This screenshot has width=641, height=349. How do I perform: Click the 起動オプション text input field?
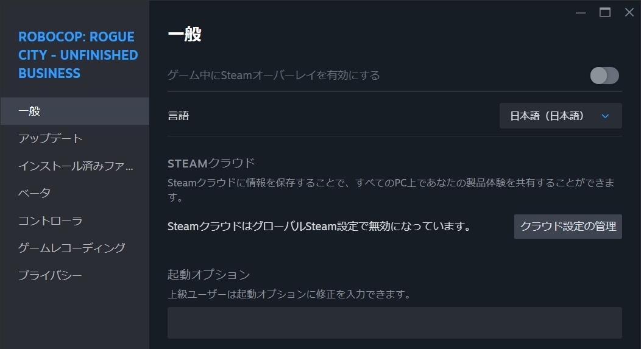click(394, 323)
